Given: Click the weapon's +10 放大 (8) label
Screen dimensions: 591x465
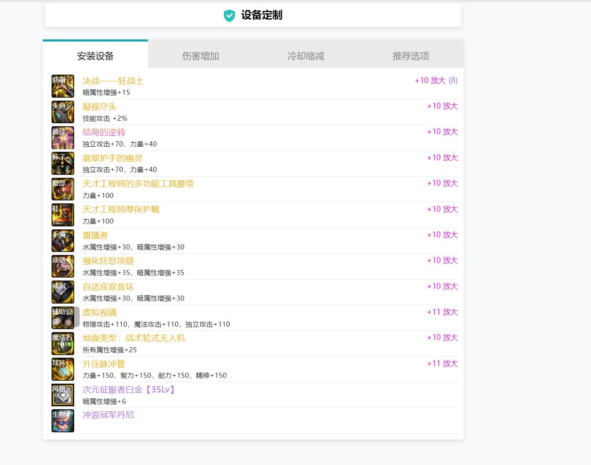Looking at the screenshot, I should [x=436, y=81].
